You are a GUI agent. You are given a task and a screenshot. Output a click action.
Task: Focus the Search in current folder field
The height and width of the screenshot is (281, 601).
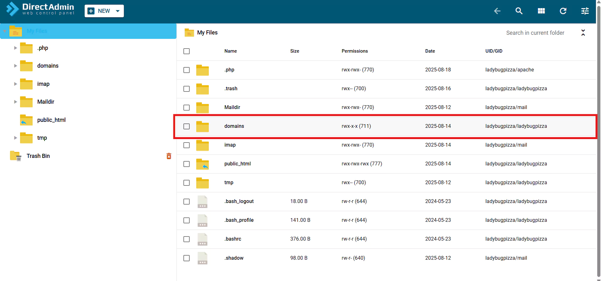535,33
